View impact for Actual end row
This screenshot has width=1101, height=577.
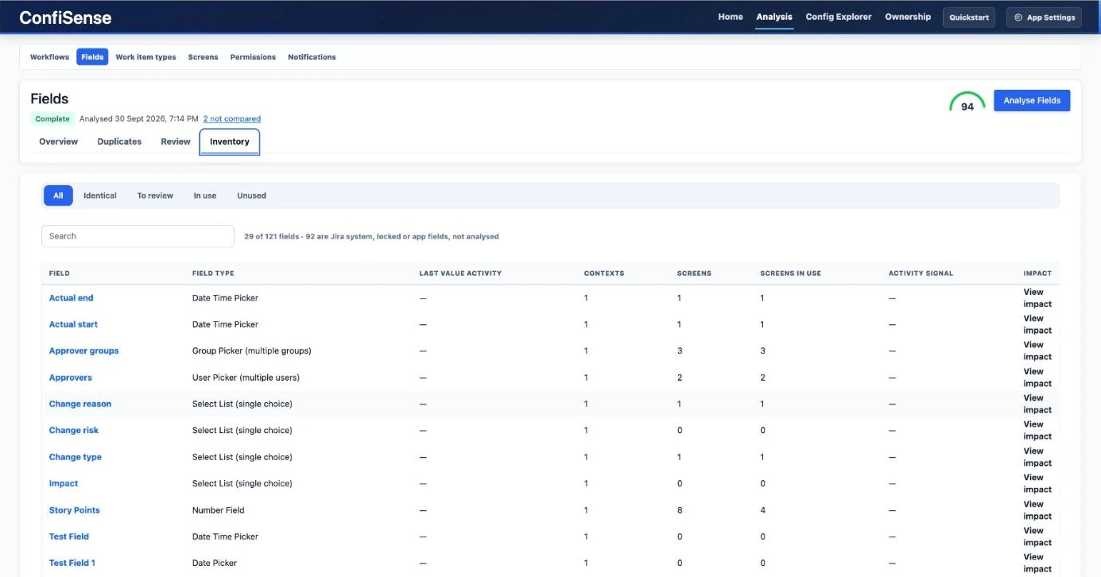tap(1037, 298)
